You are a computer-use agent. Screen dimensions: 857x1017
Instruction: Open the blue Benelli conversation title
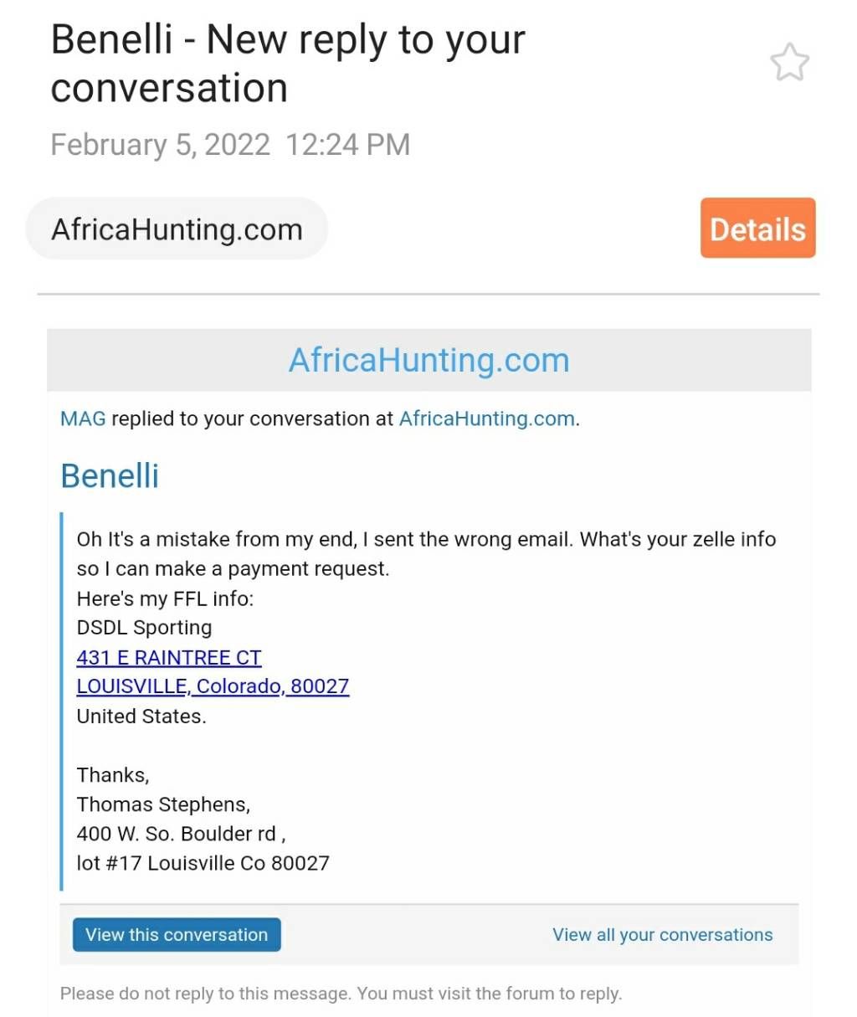pyautogui.click(x=110, y=475)
